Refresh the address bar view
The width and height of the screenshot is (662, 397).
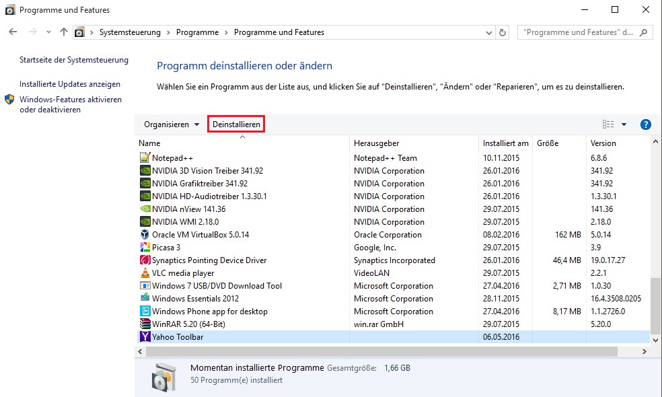tap(503, 32)
